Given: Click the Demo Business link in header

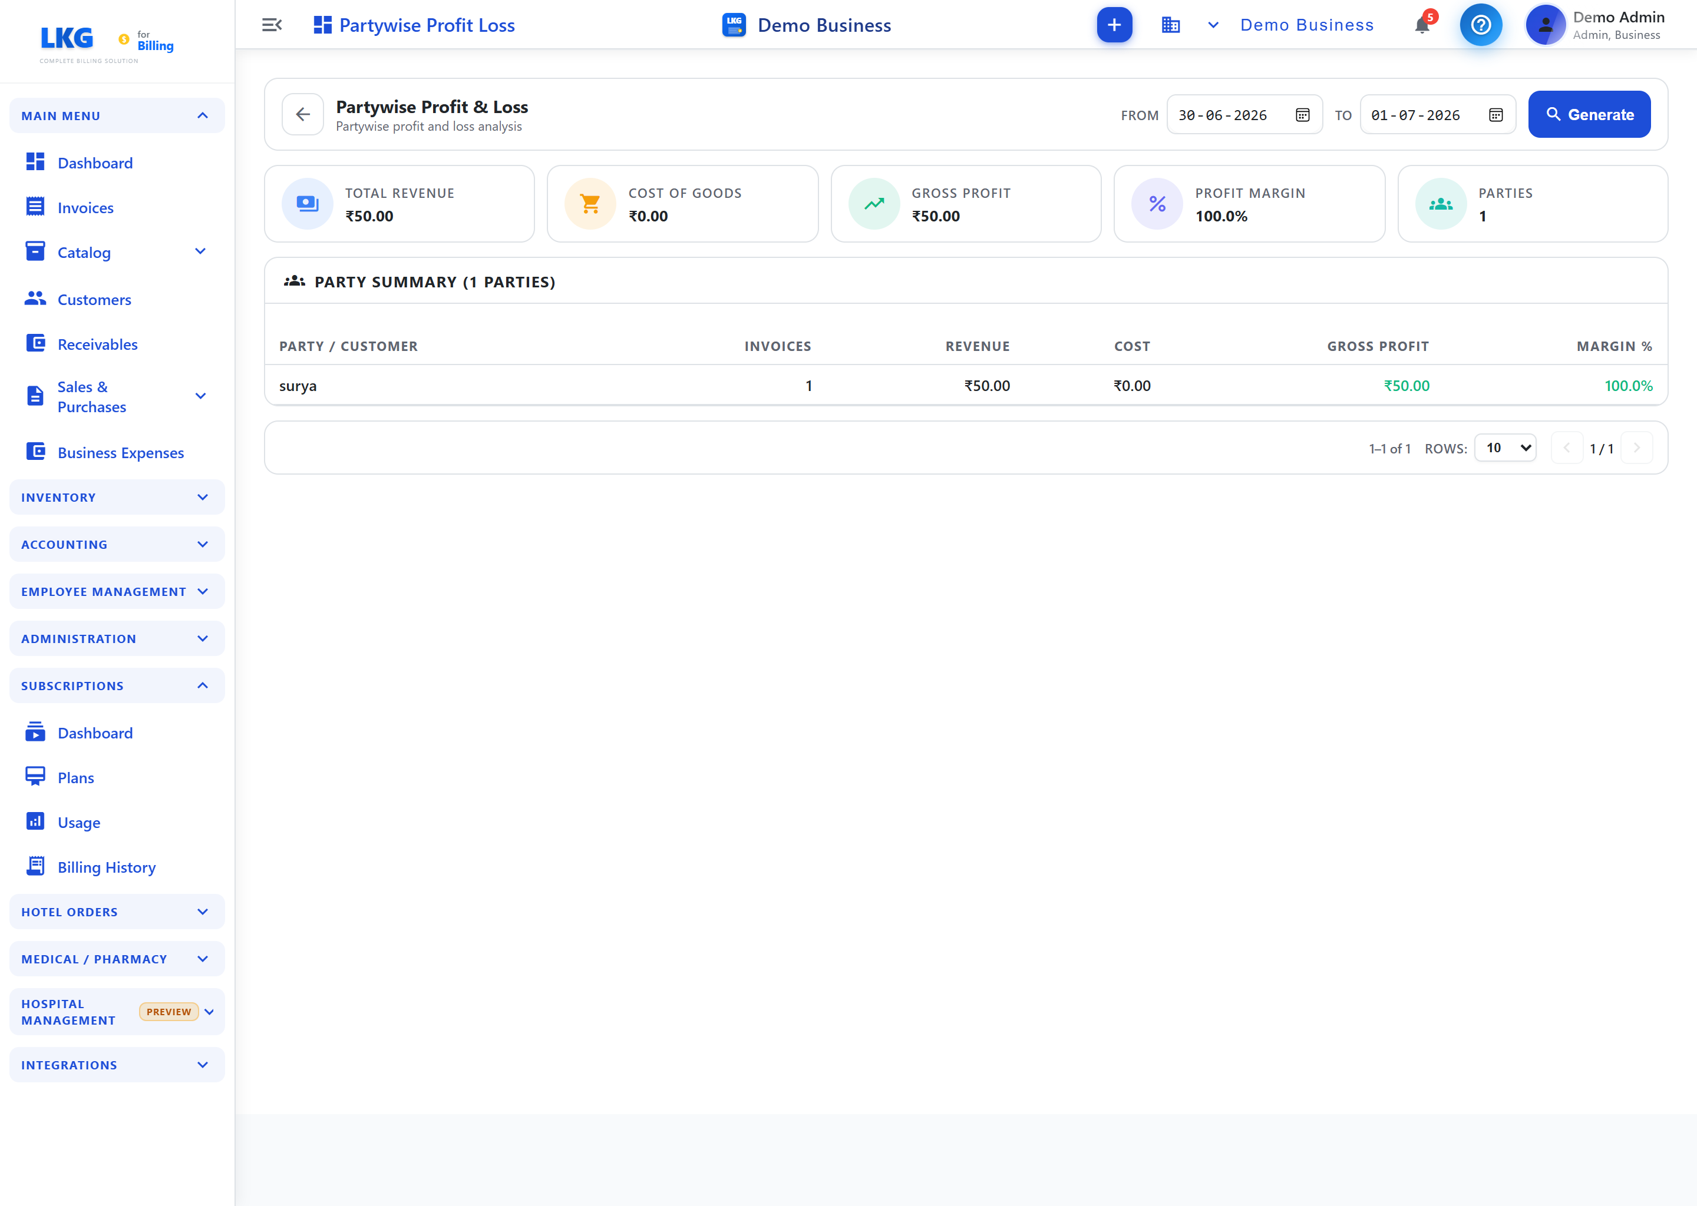Looking at the screenshot, I should coord(1307,25).
